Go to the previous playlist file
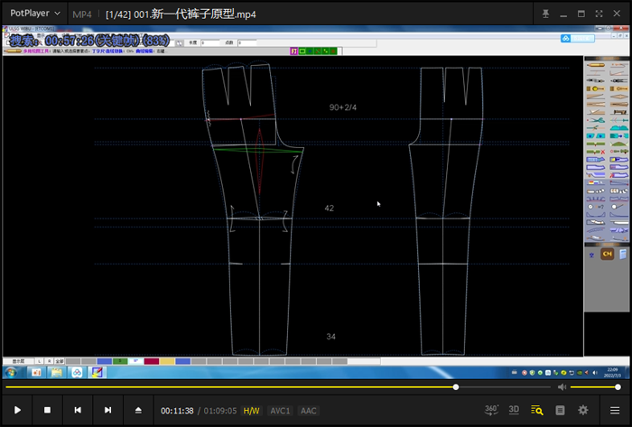This screenshot has width=632, height=427. pyautogui.click(x=78, y=410)
